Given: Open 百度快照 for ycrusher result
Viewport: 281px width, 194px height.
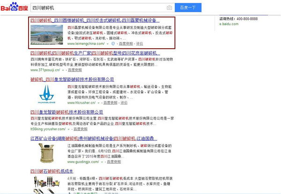Looking at the screenshot, I should tap(81, 129).
